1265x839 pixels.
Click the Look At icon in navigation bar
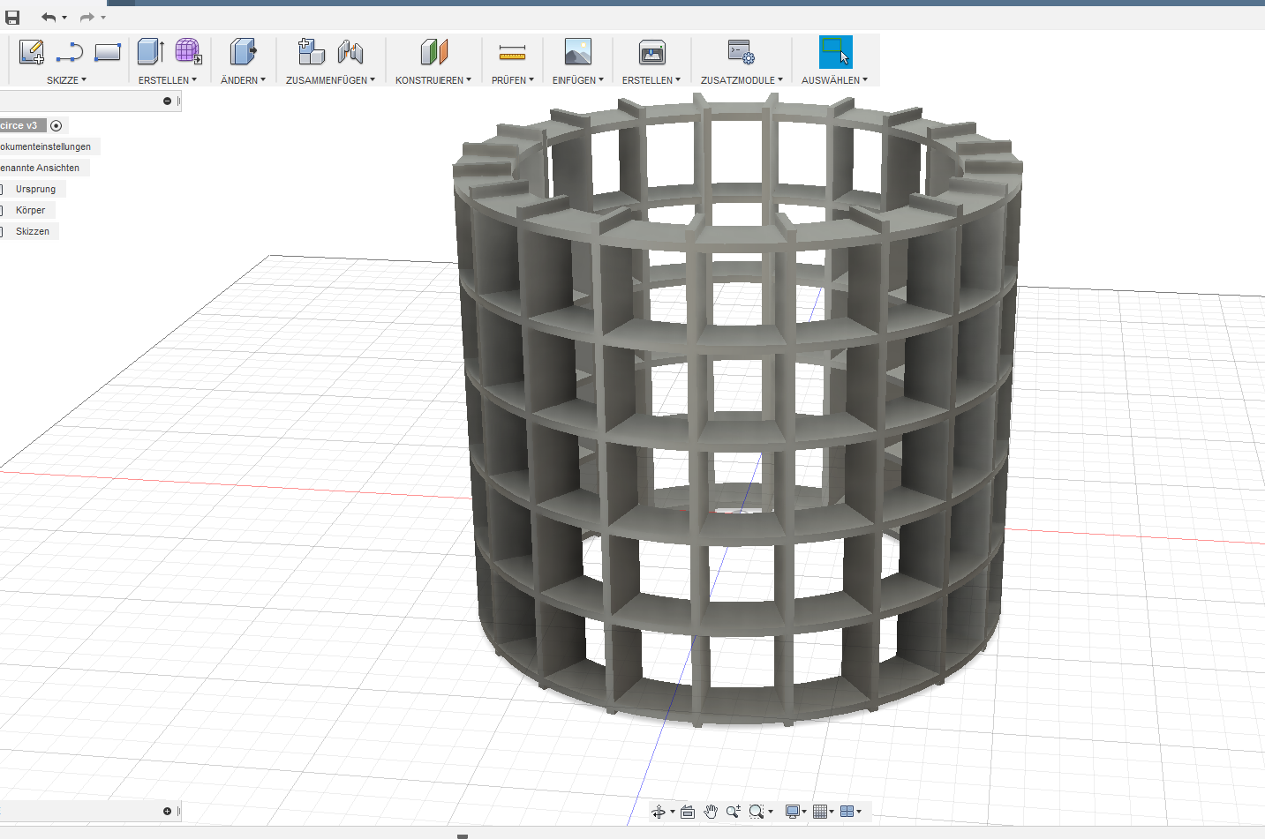[688, 812]
